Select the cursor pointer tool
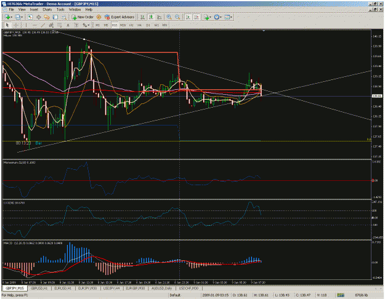The width and height of the screenshot is (385, 299). pyautogui.click(x=7, y=25)
